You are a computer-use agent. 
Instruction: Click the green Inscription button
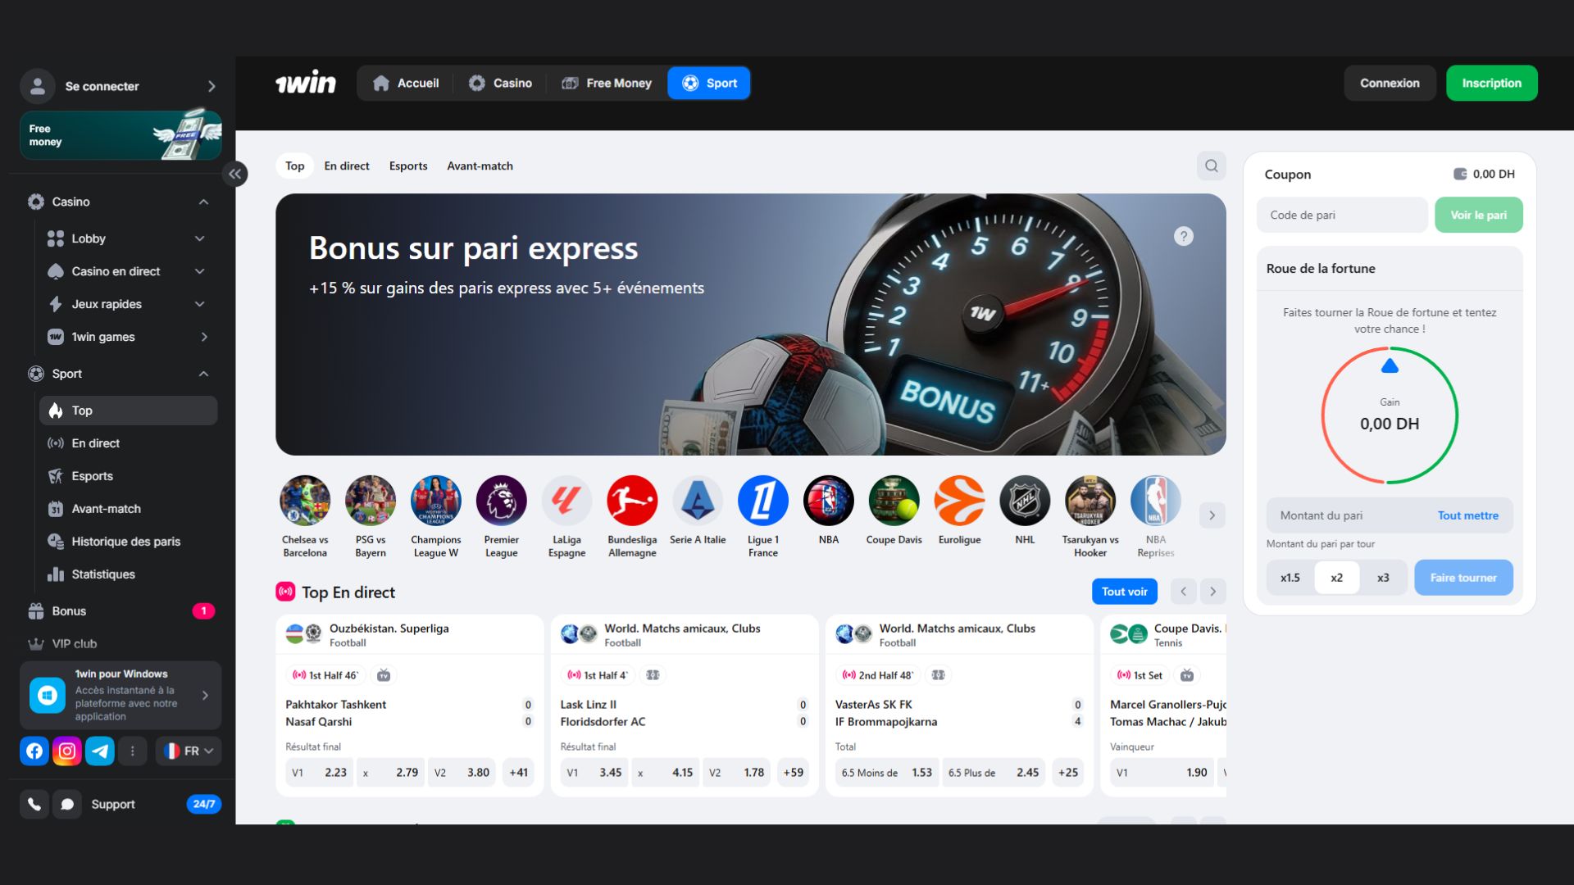click(1491, 84)
